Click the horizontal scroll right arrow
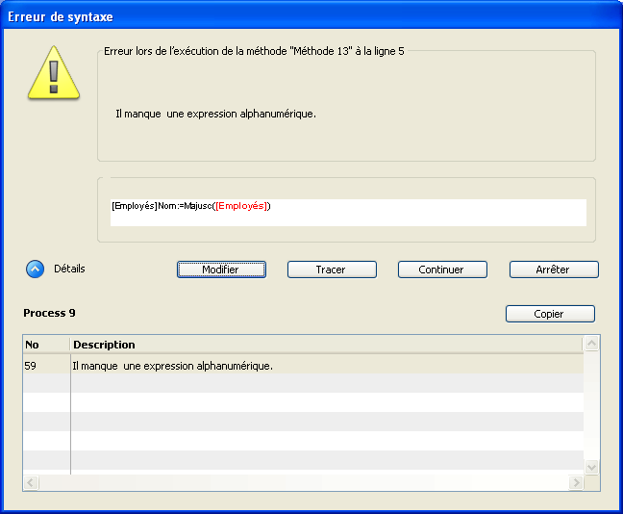Image resolution: width=623 pixels, height=514 pixels. tap(576, 482)
